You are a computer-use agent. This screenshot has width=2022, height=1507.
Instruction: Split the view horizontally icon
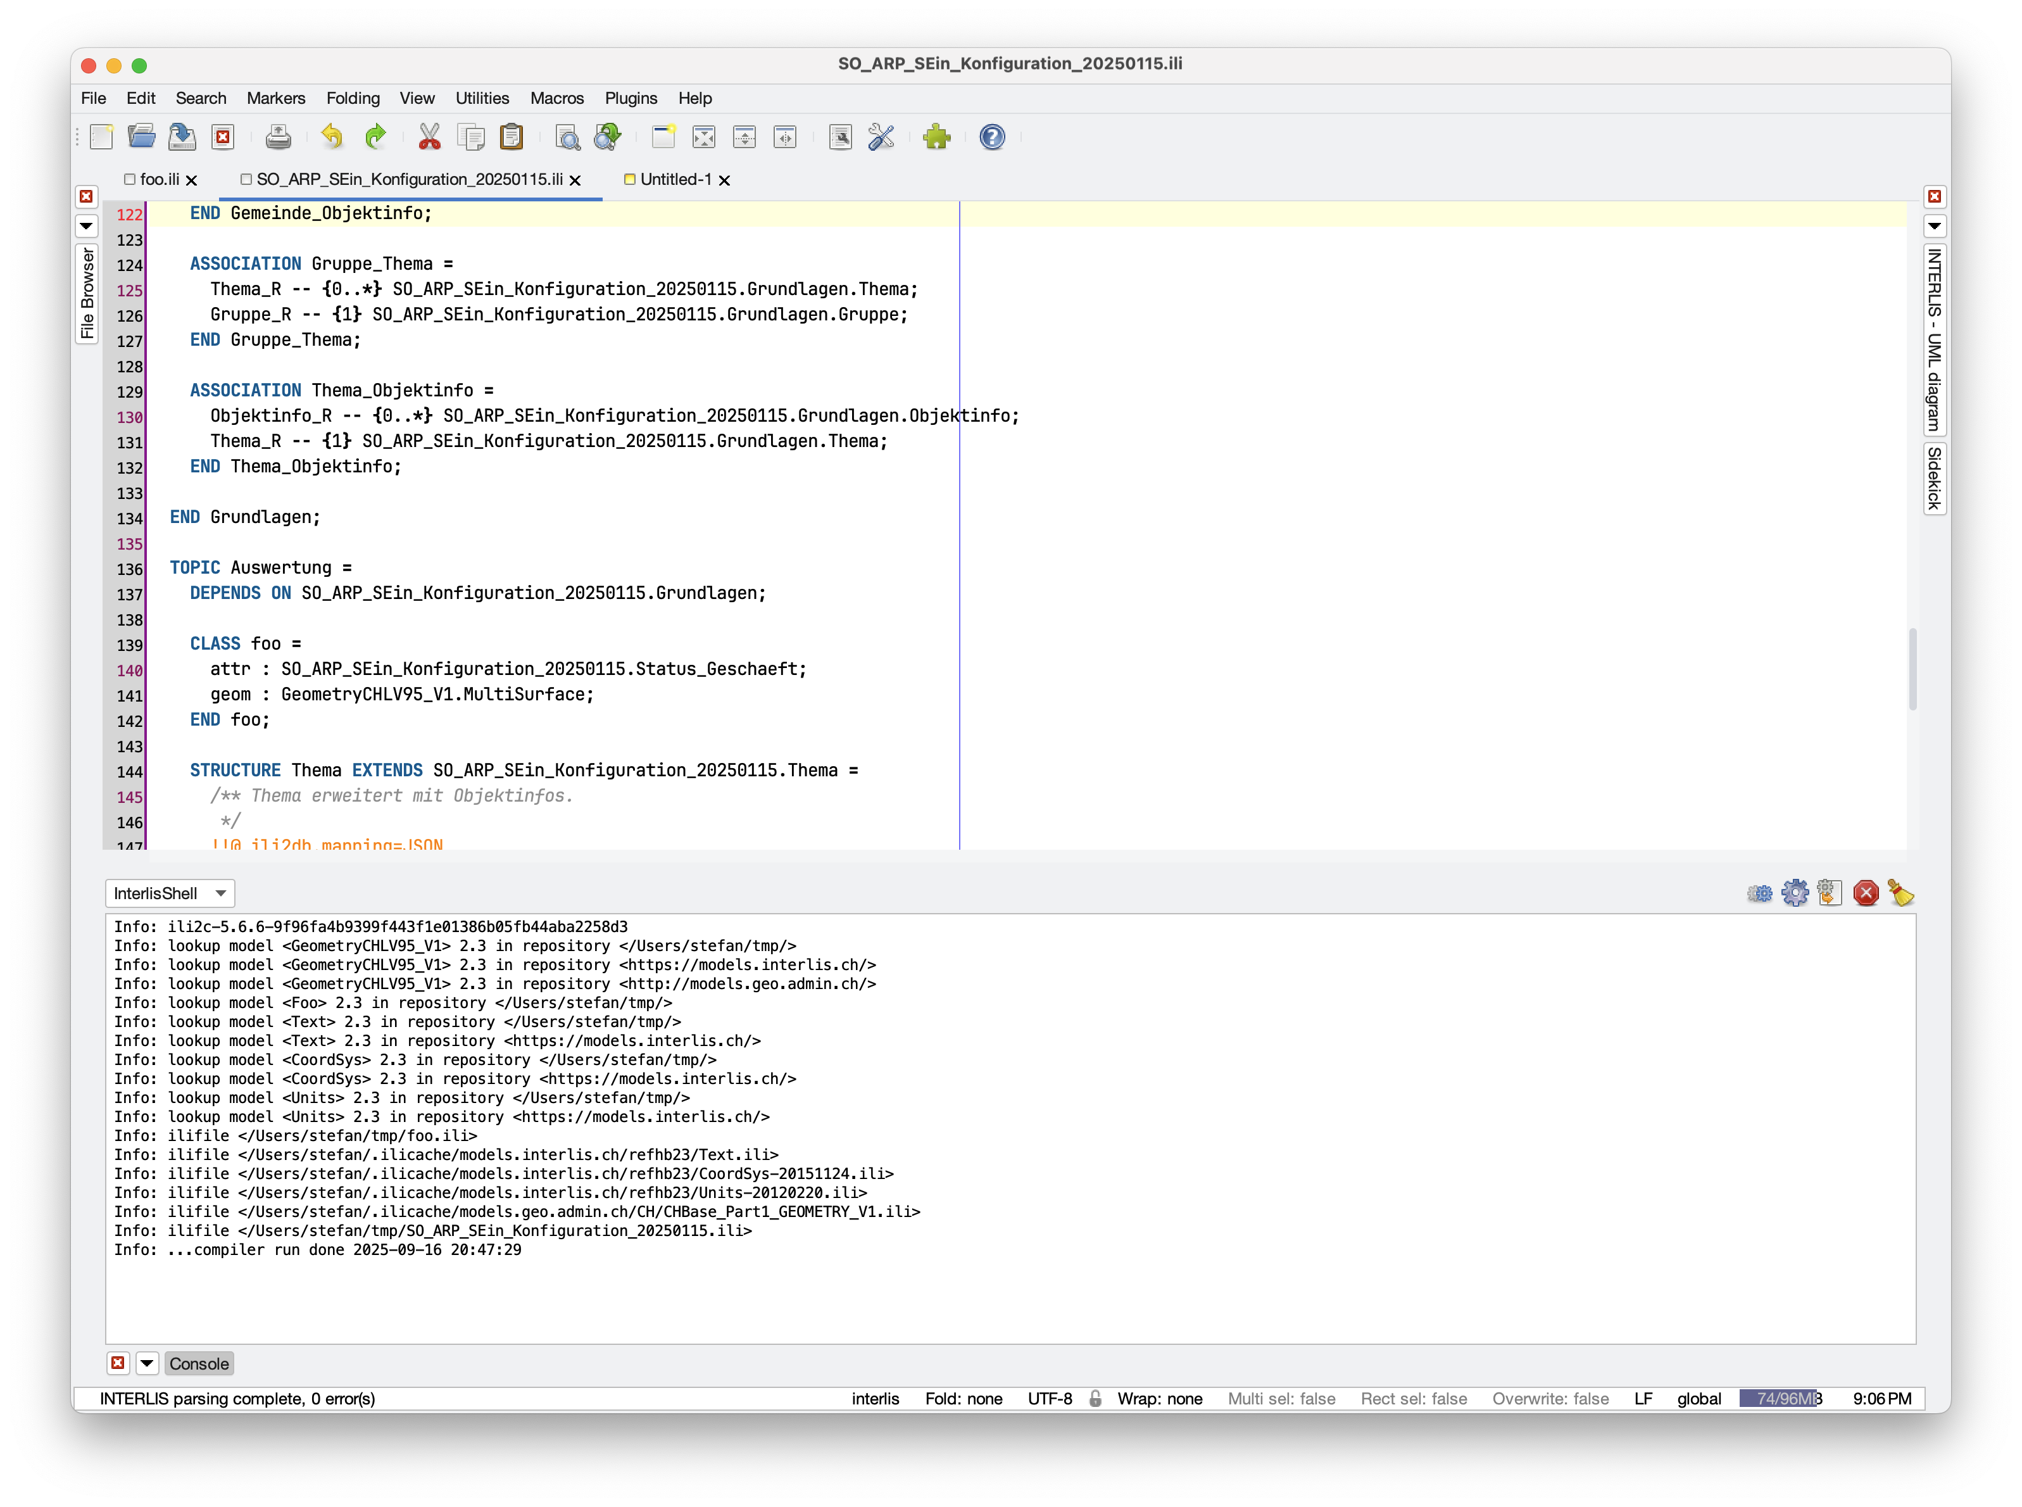(744, 137)
